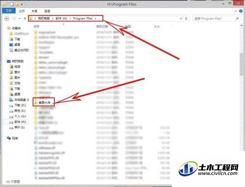245x187 pixels.
Task: Open the 本地磁盘 (C:) drive
Action: (22, 100)
